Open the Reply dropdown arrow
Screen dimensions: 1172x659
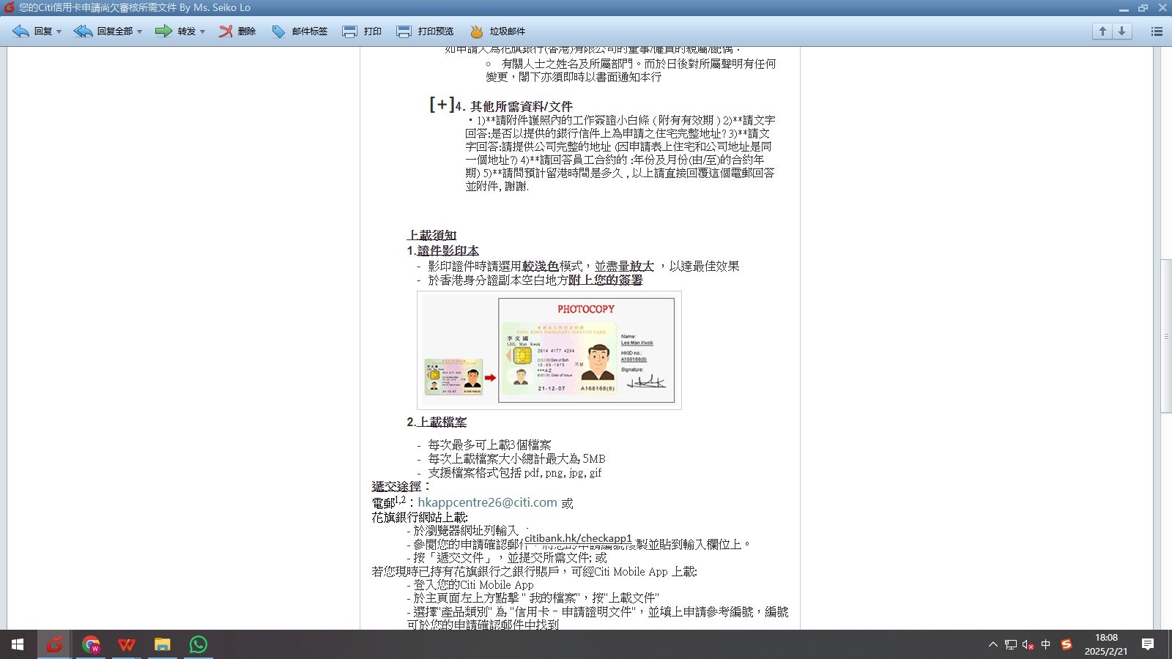59,31
